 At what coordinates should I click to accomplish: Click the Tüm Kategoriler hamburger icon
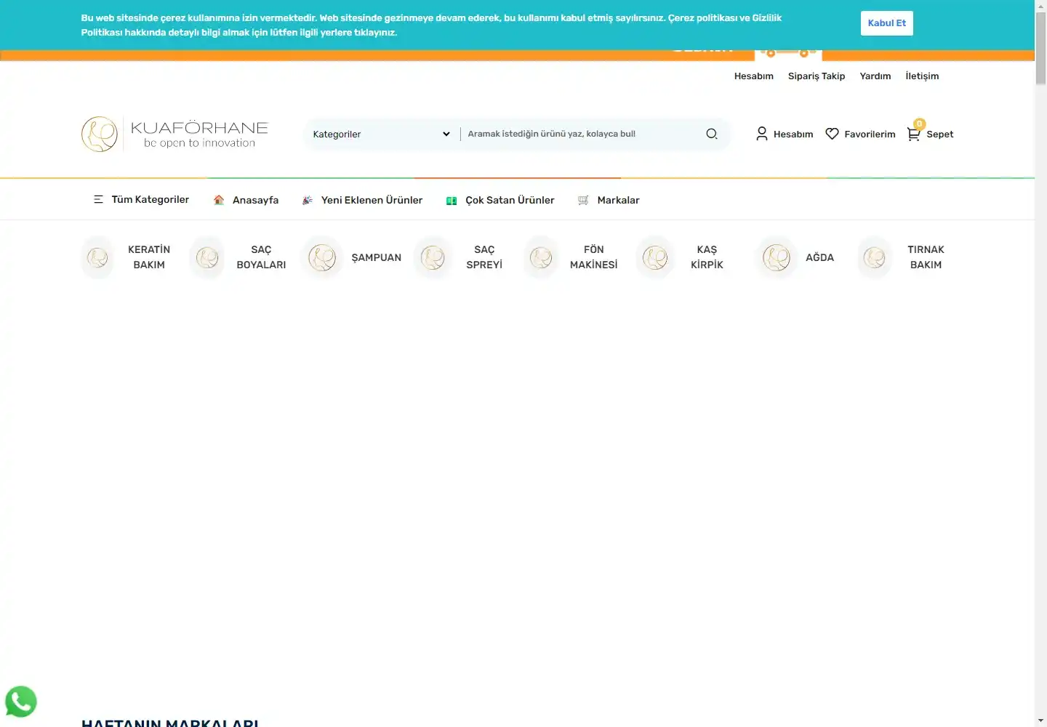coord(98,199)
